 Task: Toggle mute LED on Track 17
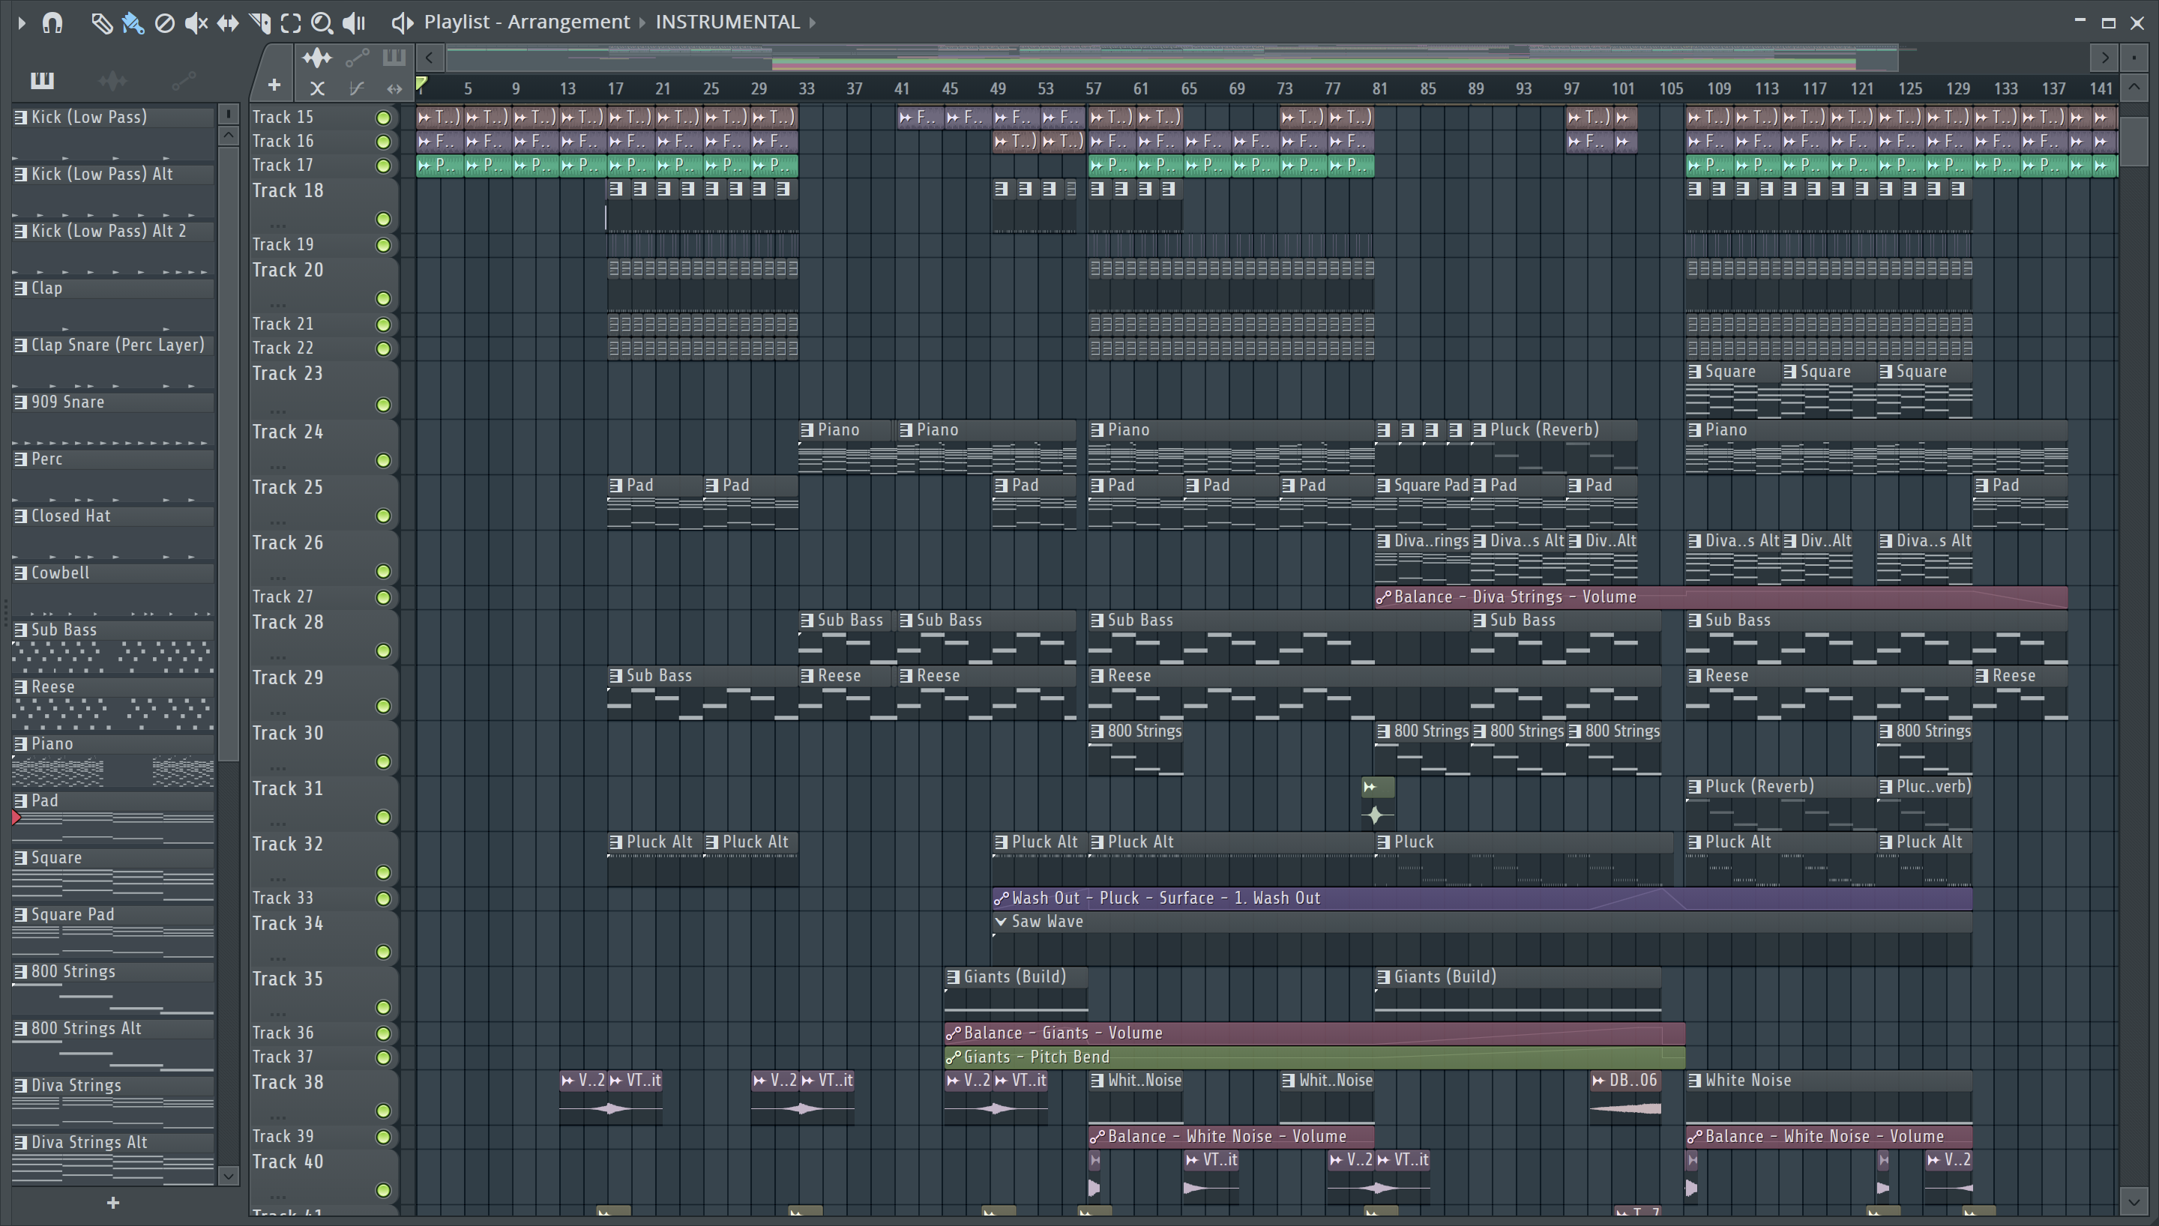[383, 166]
